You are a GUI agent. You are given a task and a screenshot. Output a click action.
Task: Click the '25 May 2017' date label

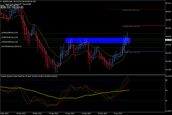point(103,113)
